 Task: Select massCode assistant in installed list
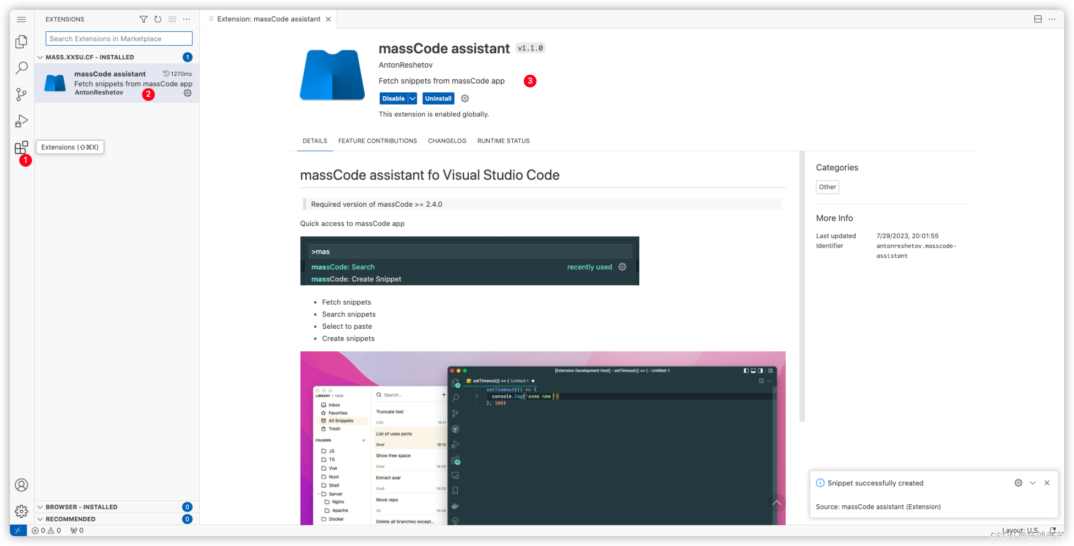coord(117,83)
